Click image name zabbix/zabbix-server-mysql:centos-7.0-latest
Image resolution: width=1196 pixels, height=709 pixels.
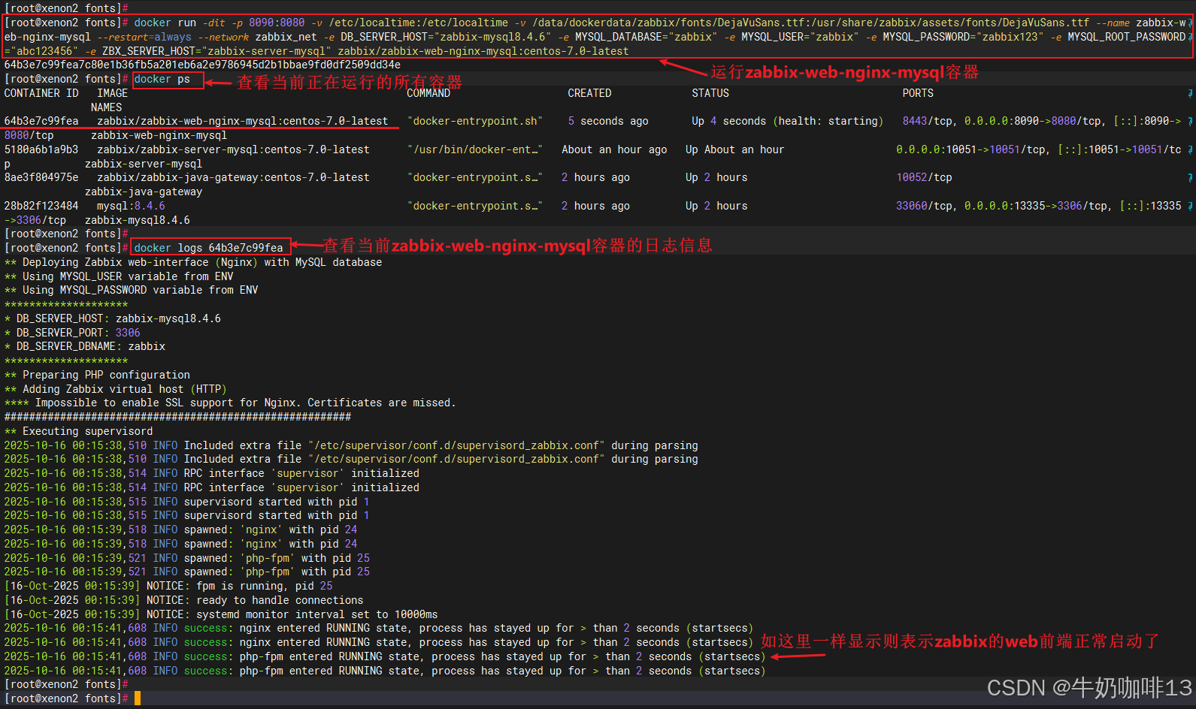pos(233,149)
